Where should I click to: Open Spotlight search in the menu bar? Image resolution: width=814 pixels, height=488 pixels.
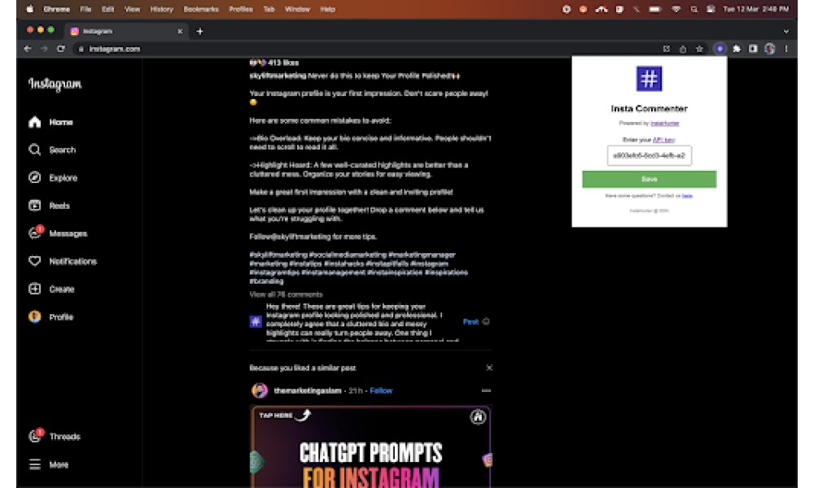click(x=694, y=9)
